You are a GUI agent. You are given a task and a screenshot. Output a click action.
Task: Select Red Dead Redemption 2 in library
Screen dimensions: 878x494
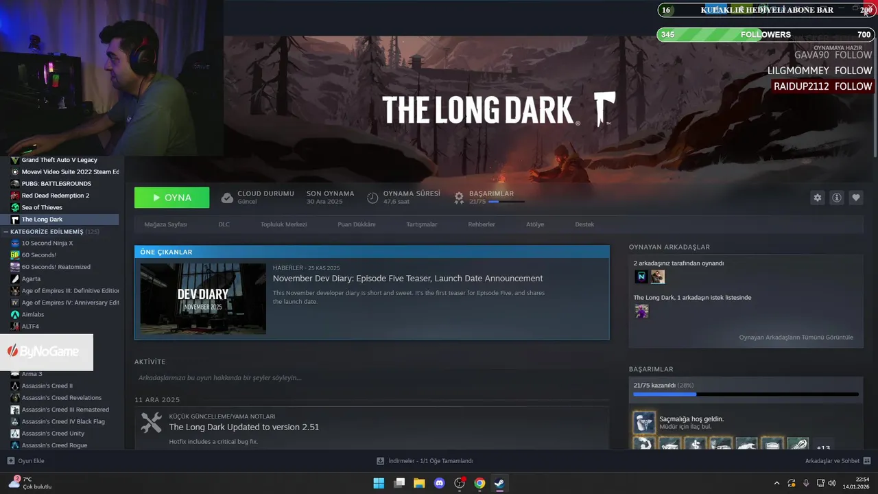pyautogui.click(x=56, y=196)
